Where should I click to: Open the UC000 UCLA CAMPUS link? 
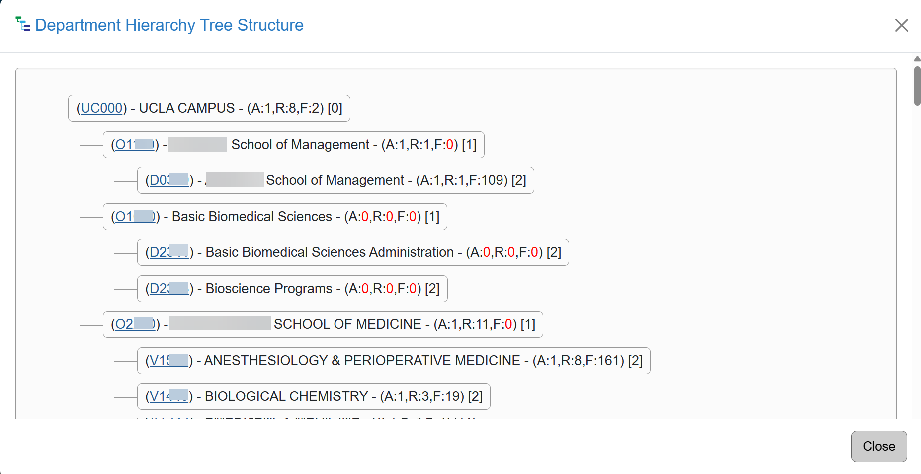coord(102,108)
